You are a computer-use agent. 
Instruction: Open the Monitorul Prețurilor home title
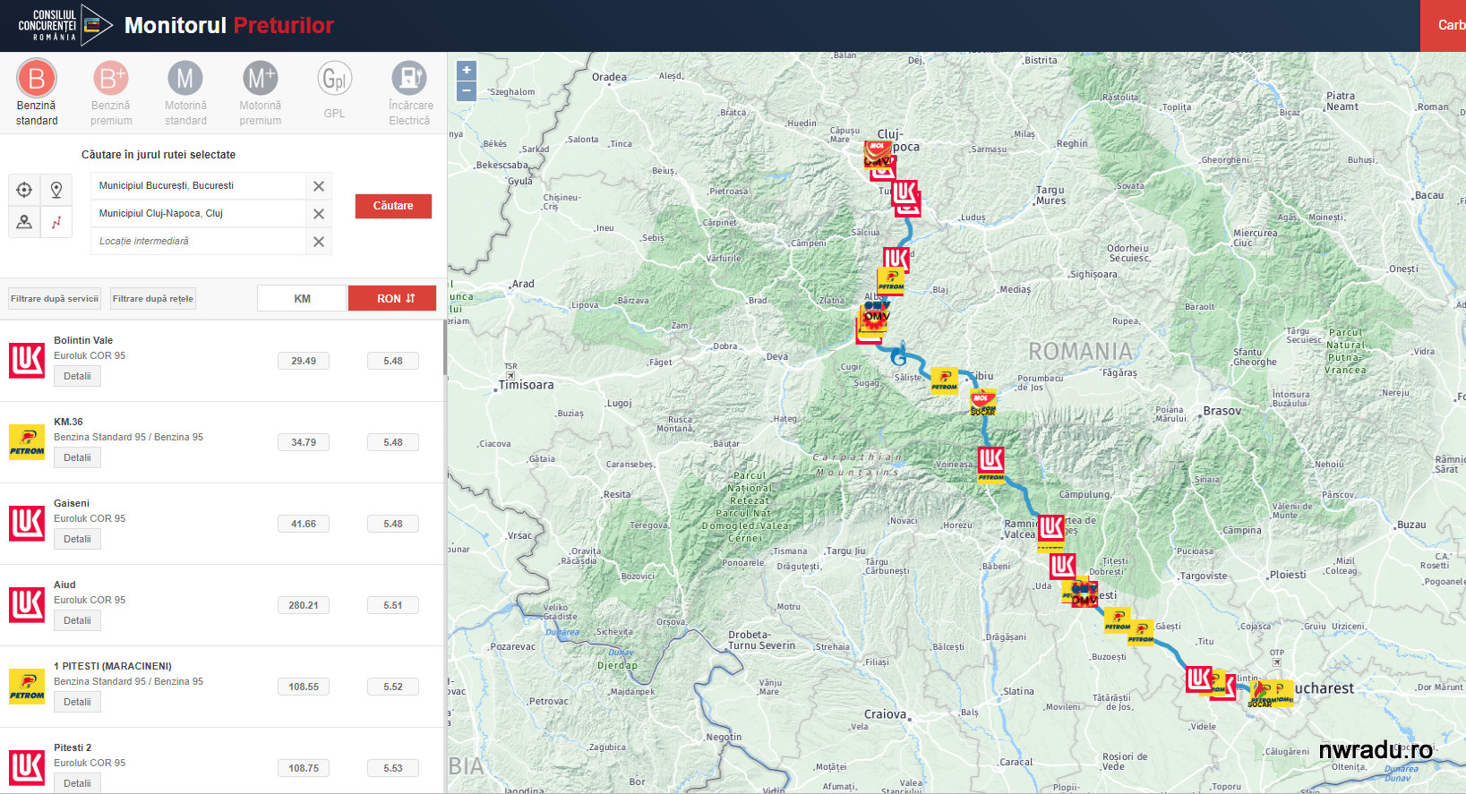pyautogui.click(x=228, y=25)
